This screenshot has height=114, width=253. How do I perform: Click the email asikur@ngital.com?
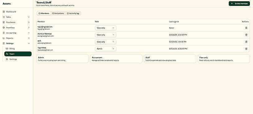point(44,43)
